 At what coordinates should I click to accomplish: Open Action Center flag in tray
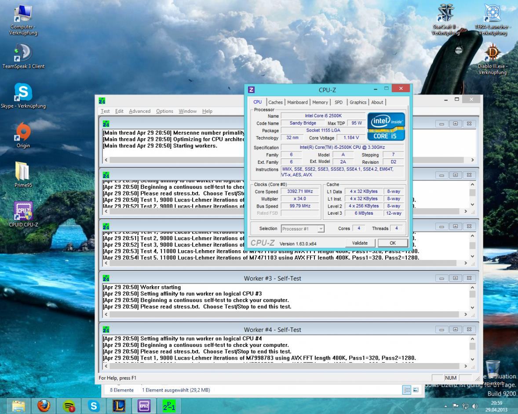click(455, 406)
